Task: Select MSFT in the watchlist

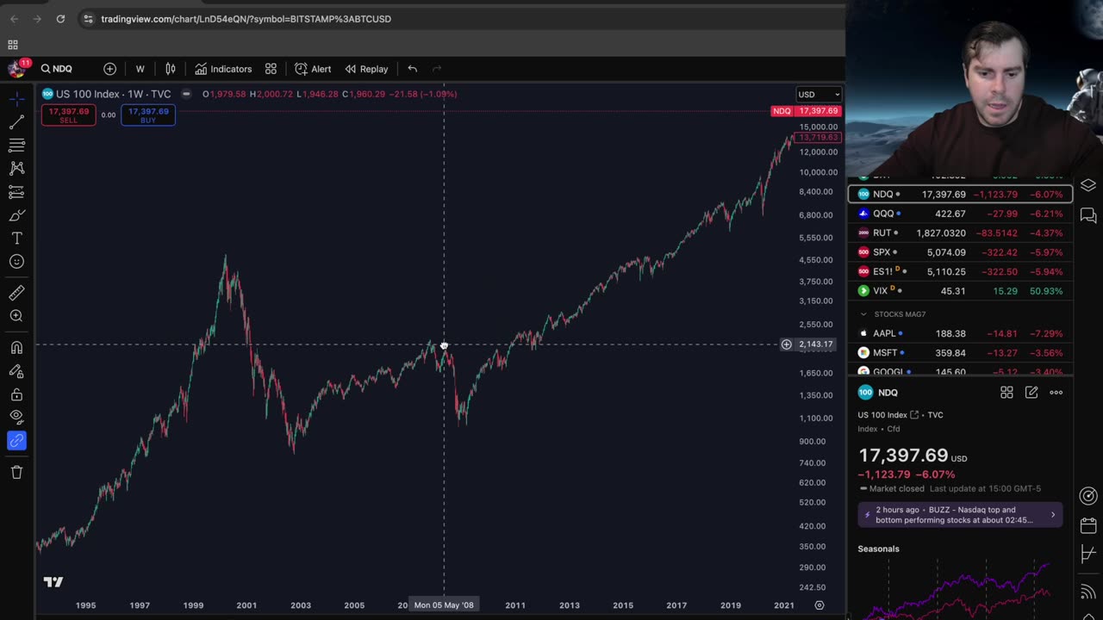Action: point(960,353)
